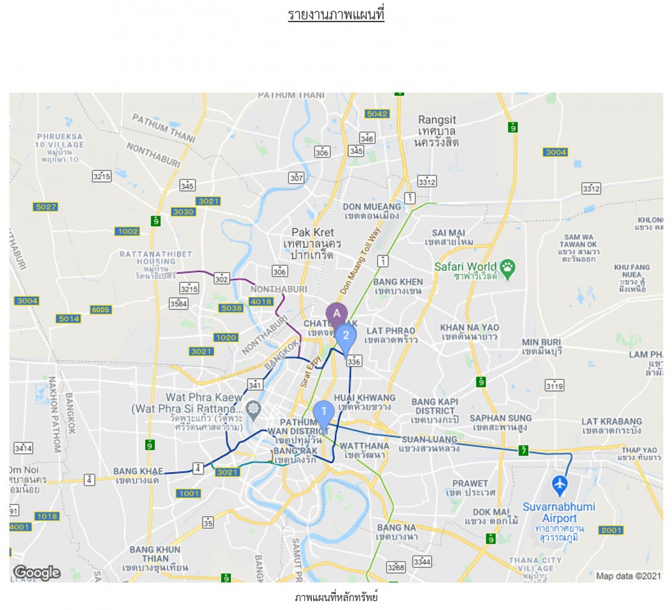The height and width of the screenshot is (610, 672).
Task: Click the route 6005 road shield
Action: pyautogui.click(x=101, y=309)
